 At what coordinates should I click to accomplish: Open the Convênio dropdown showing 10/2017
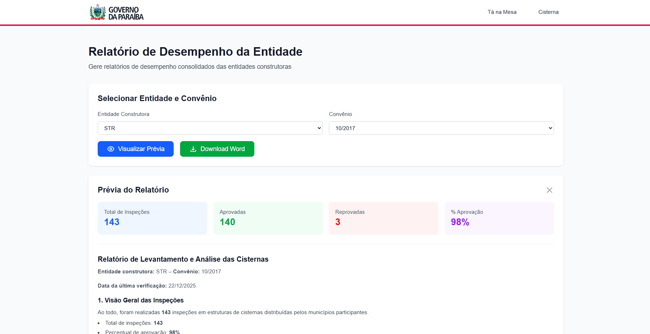(441, 128)
